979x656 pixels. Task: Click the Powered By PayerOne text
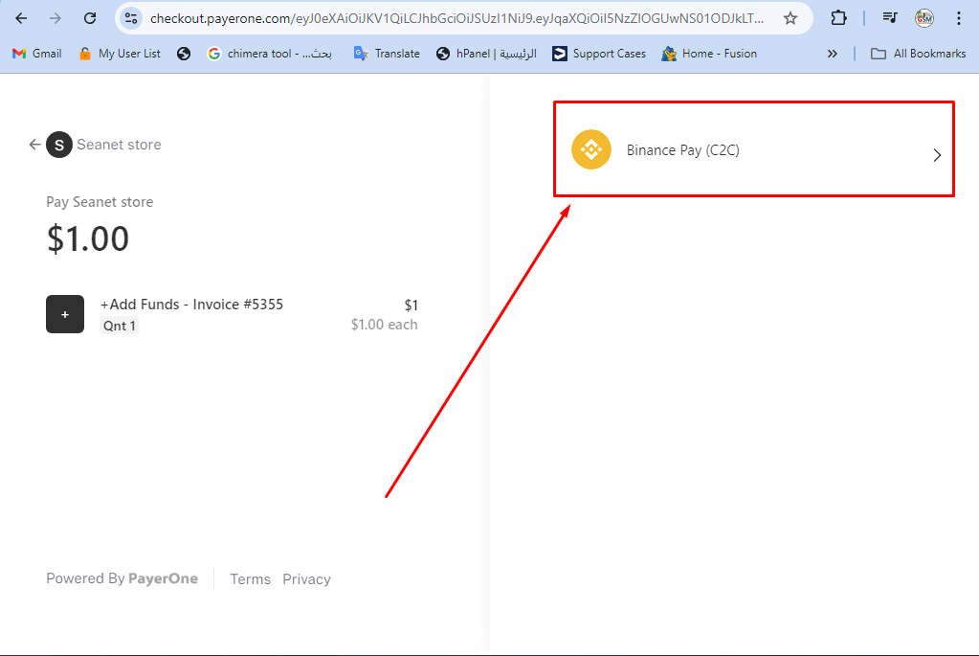pos(122,578)
